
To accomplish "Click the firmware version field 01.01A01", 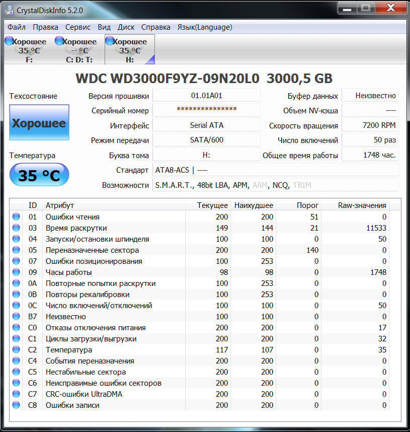I will (x=207, y=95).
